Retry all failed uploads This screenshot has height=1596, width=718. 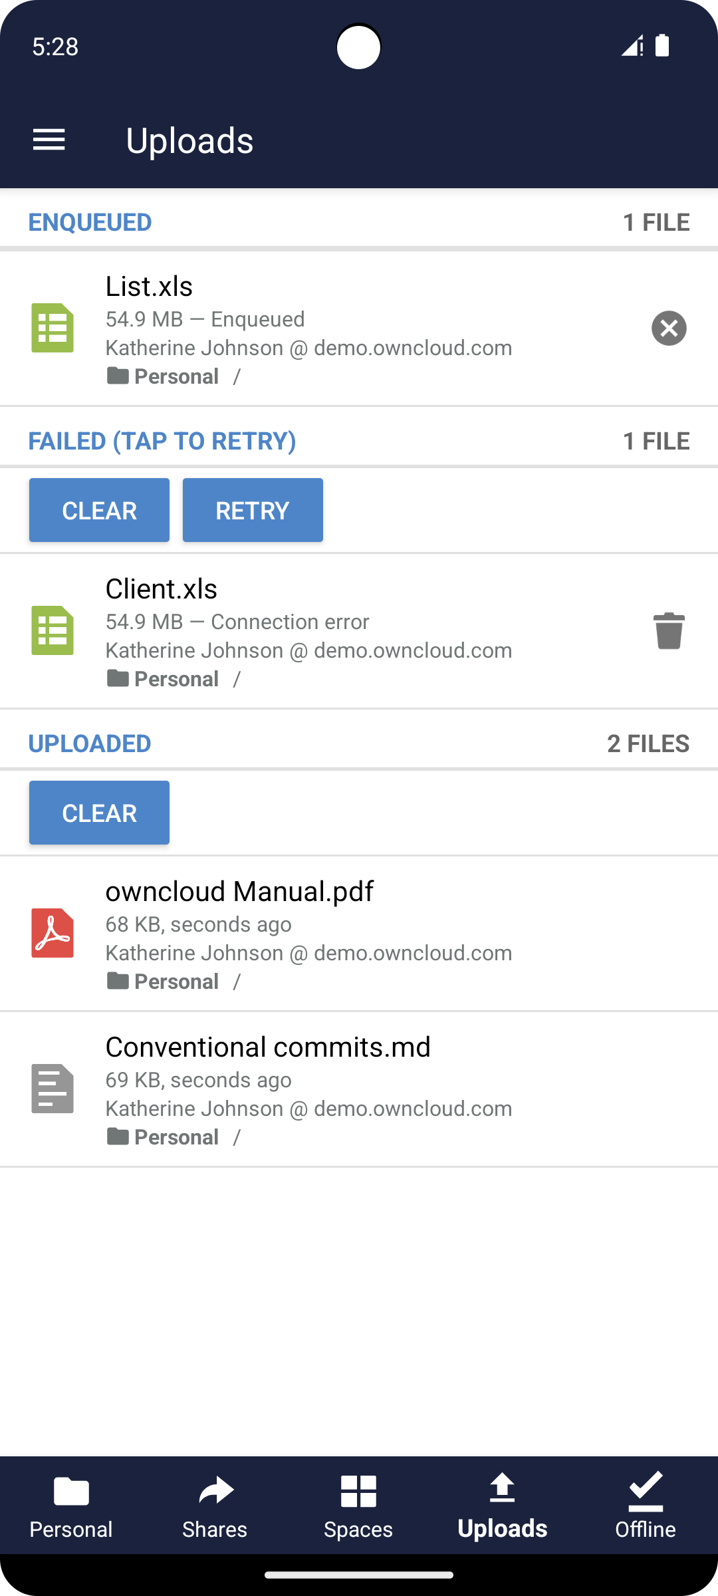tap(253, 510)
